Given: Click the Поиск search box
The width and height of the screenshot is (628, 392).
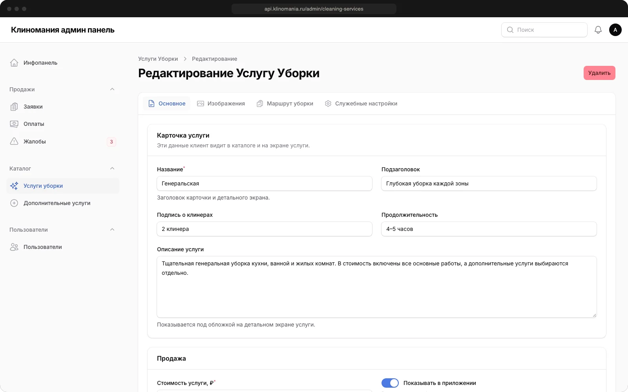Looking at the screenshot, I should pyautogui.click(x=544, y=30).
